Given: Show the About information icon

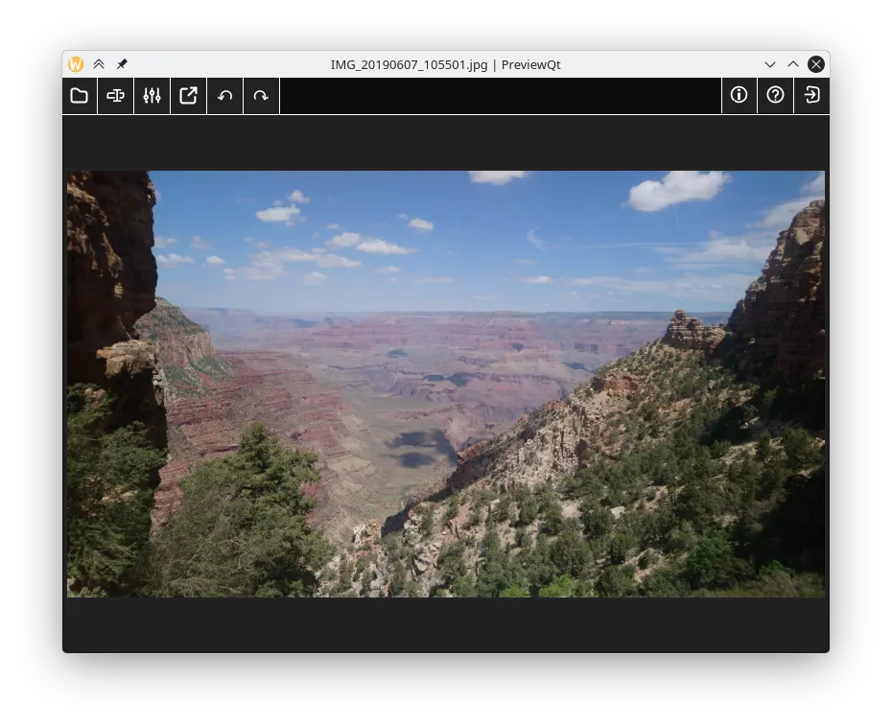Looking at the screenshot, I should pyautogui.click(x=739, y=95).
